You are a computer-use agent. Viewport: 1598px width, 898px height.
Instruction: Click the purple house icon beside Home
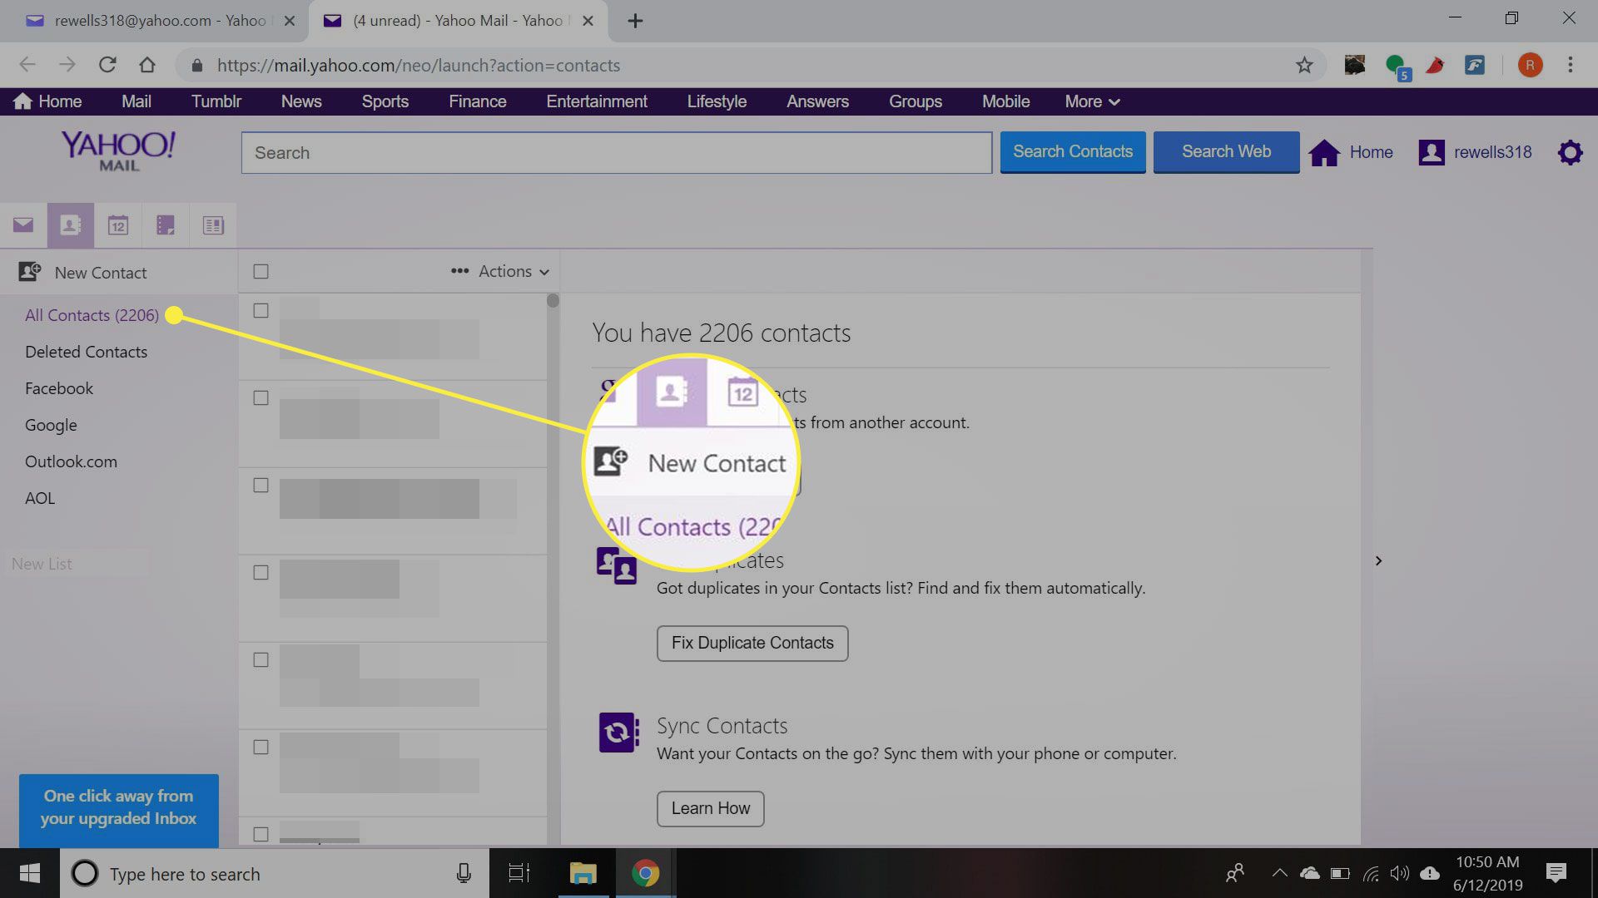(x=1324, y=152)
